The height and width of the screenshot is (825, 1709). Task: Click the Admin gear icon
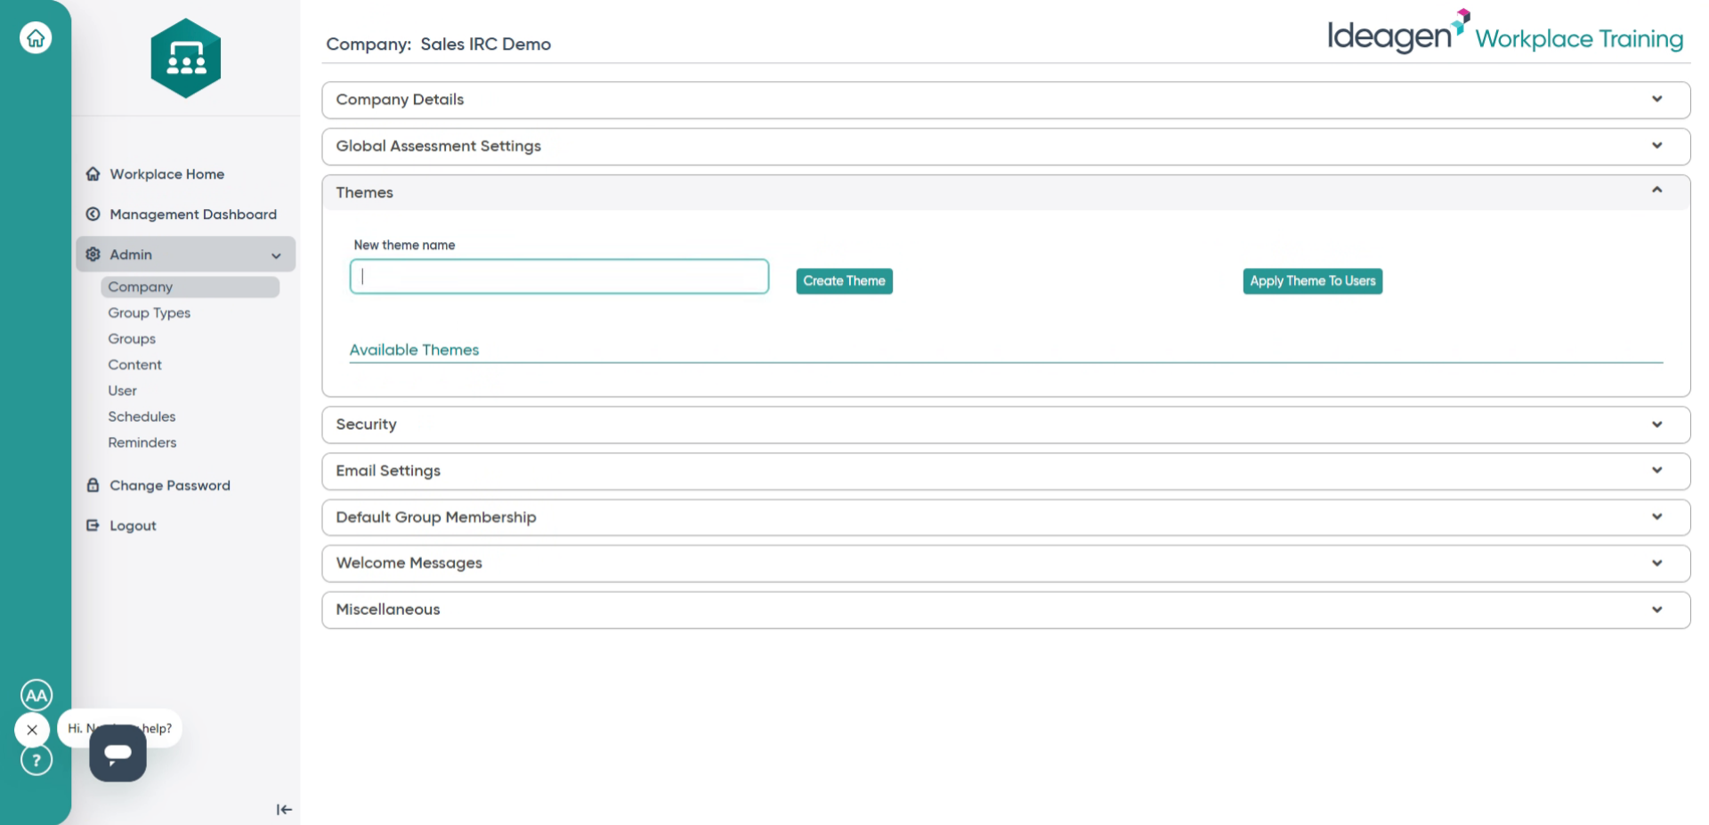point(93,255)
